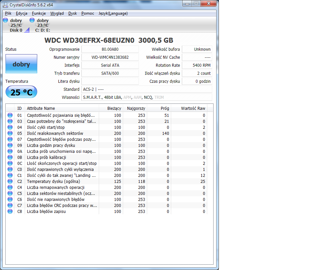This screenshot has height=270, width=329.
Task: Open the Funkcje menu
Action: pos(39,13)
